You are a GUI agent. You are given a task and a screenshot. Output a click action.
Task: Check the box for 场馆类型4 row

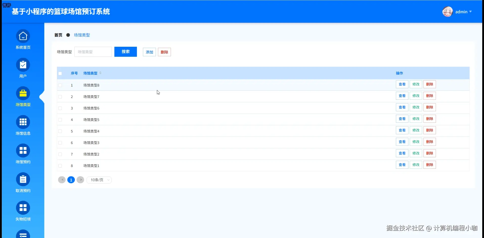coord(60,131)
